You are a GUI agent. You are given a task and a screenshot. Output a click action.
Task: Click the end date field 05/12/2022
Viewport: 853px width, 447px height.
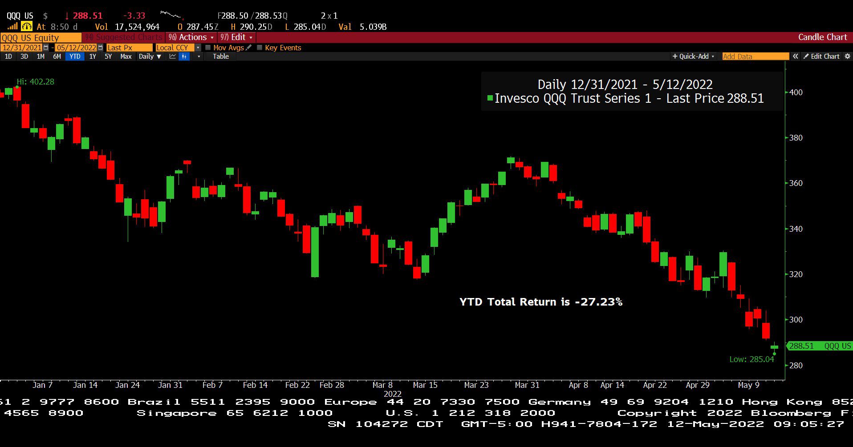coord(76,48)
